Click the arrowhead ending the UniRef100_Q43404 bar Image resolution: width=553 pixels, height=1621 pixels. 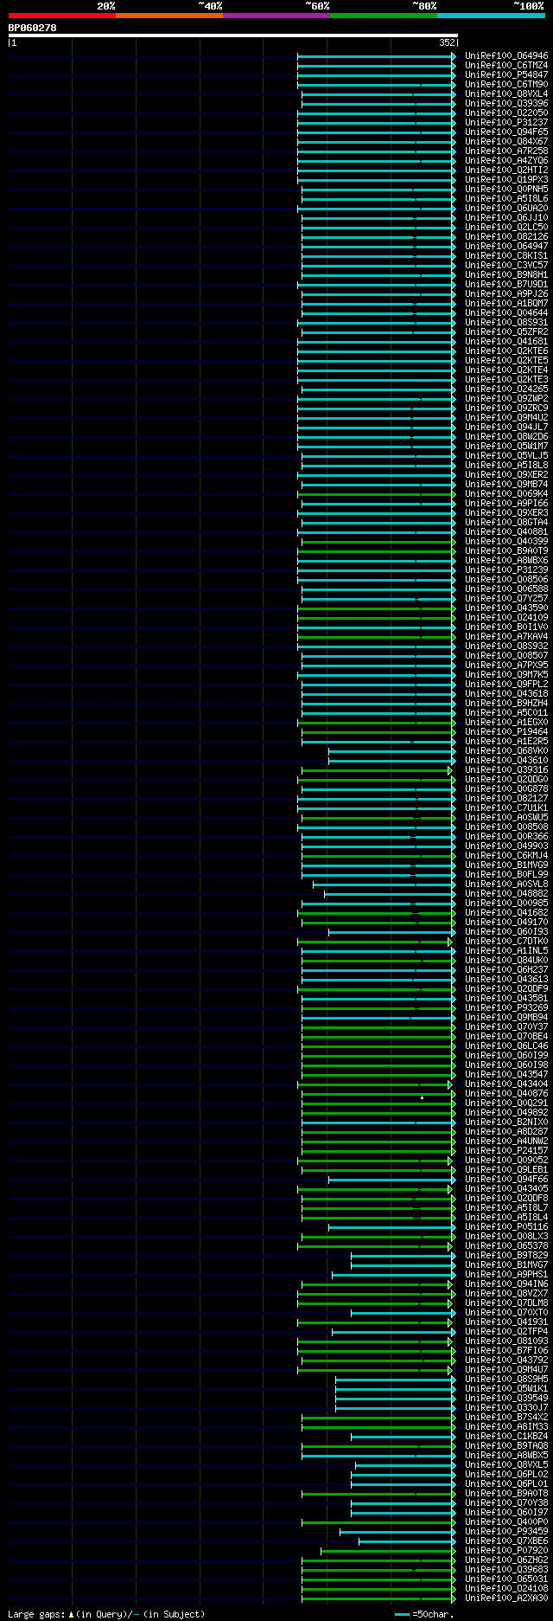tap(449, 1084)
